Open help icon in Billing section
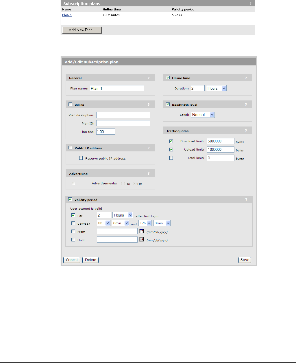296x363 pixels. click(149, 104)
